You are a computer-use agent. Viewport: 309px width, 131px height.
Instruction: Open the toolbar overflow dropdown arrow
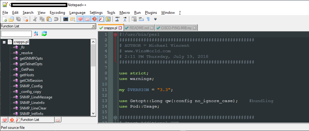point(155,19)
